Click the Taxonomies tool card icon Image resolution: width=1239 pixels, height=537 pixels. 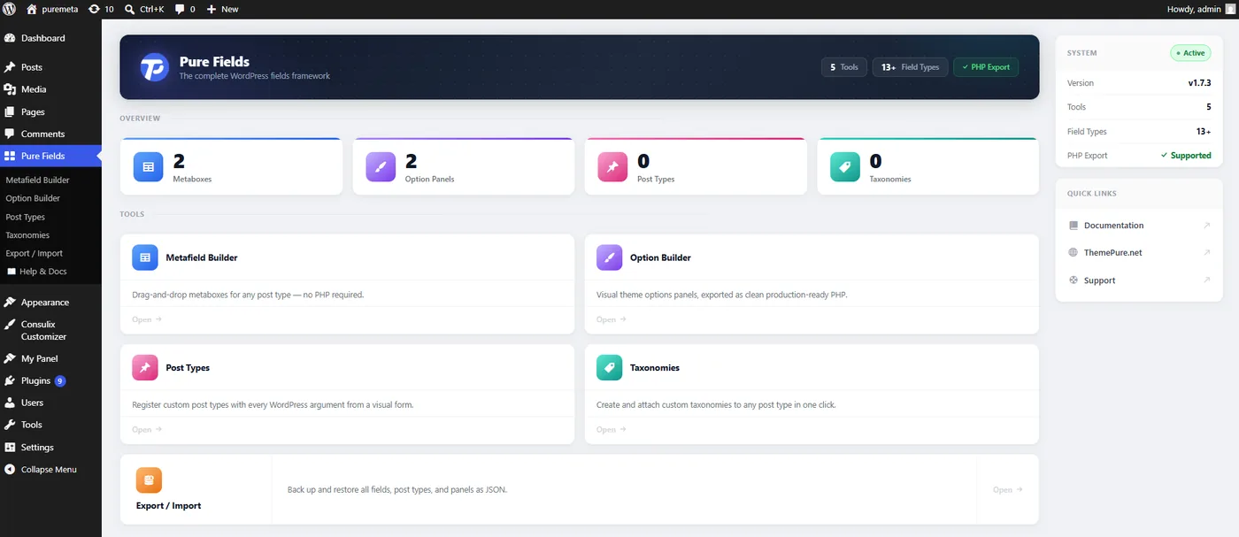pos(610,367)
